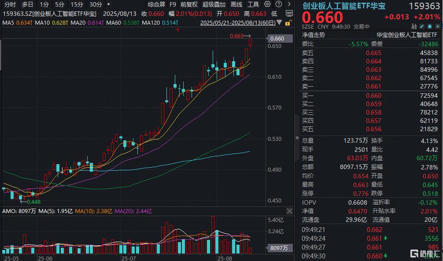Switch to the 多日 multi-day tab

click(27, 4)
